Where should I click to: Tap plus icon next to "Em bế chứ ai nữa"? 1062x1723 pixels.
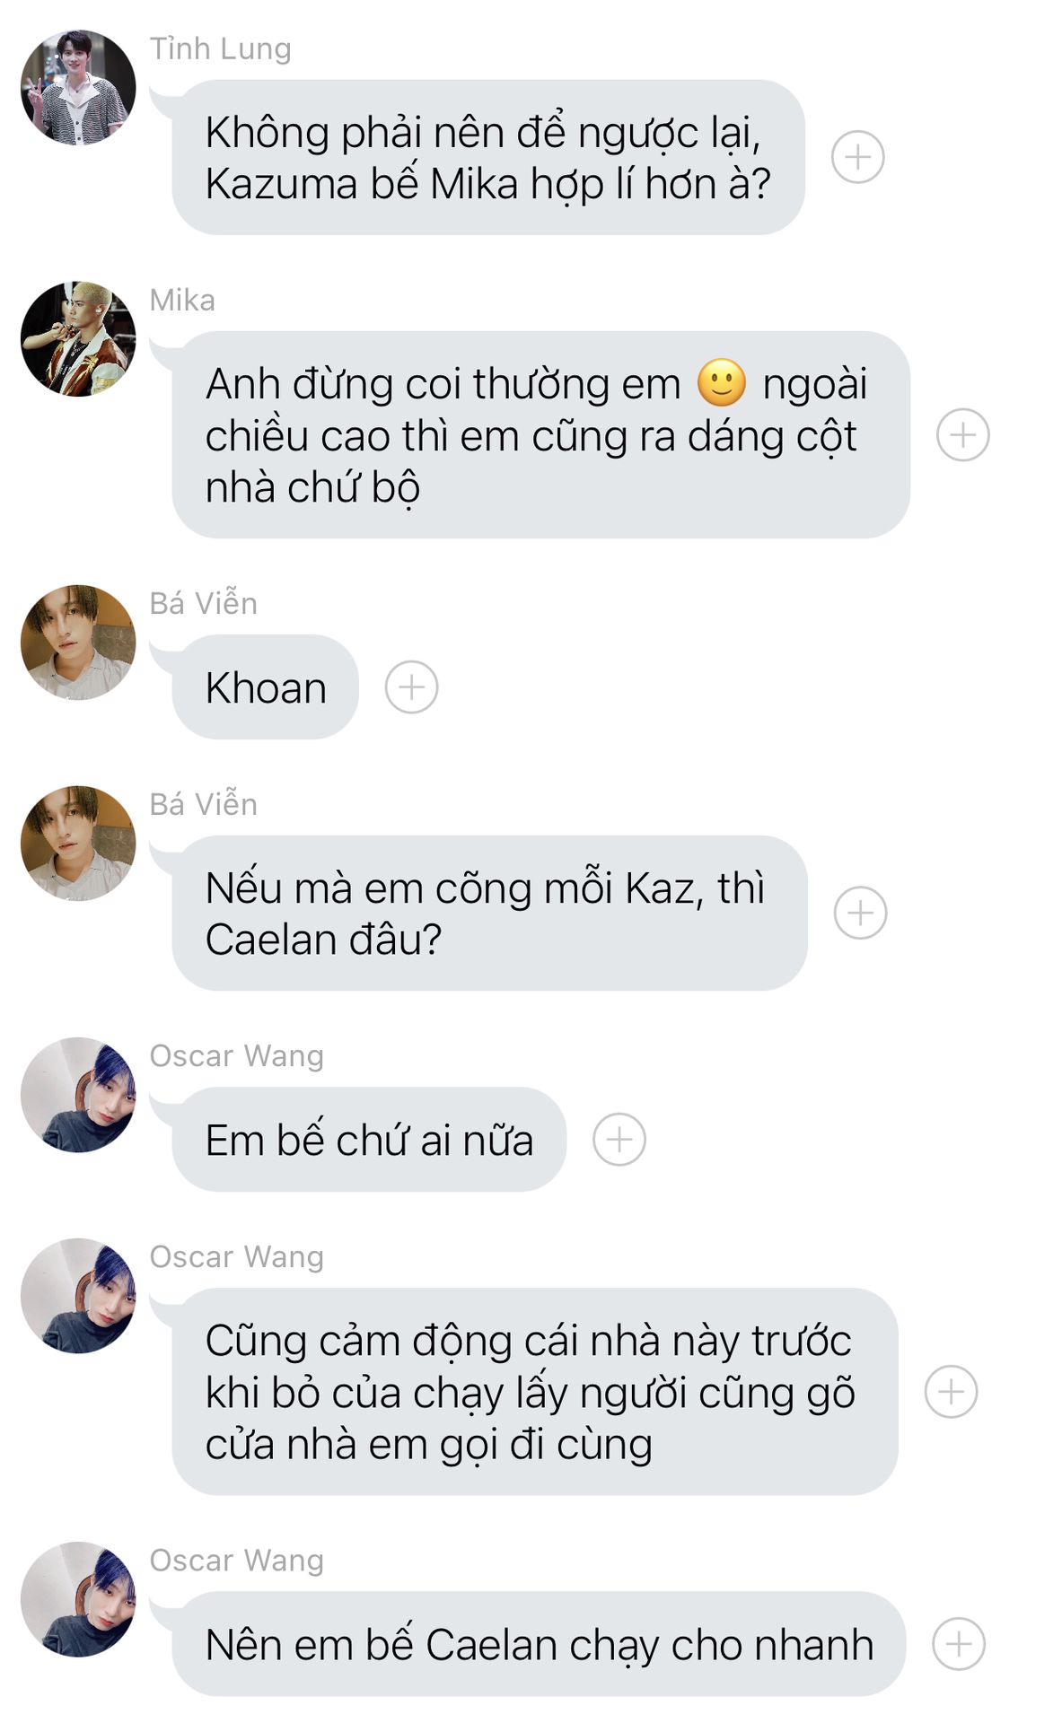pos(619,1140)
